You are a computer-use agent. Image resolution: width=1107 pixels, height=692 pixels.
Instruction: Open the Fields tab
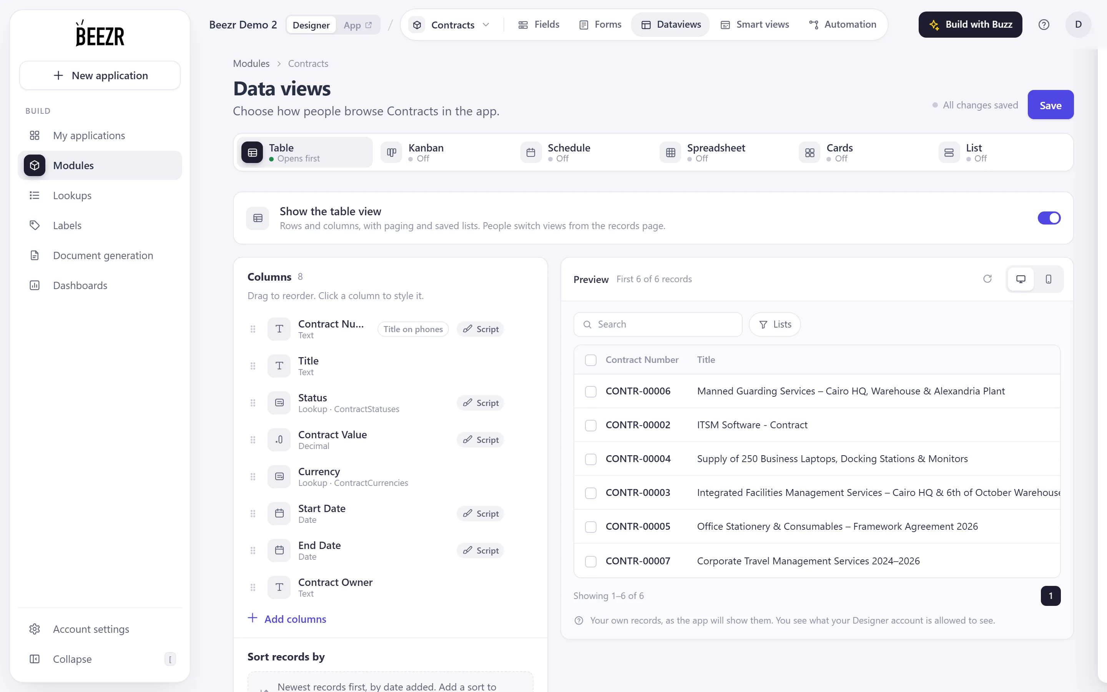pyautogui.click(x=539, y=25)
